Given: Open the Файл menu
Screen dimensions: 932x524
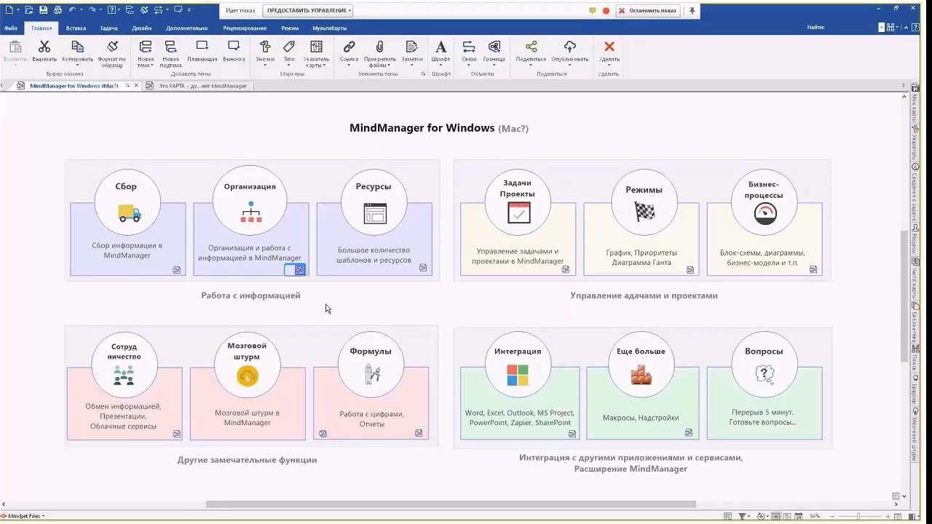Looking at the screenshot, I should (11, 28).
